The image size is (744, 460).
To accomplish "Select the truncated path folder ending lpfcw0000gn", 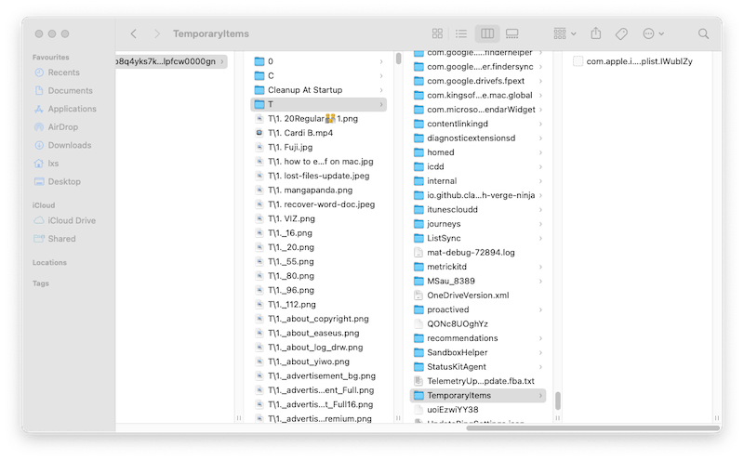I will pos(171,61).
